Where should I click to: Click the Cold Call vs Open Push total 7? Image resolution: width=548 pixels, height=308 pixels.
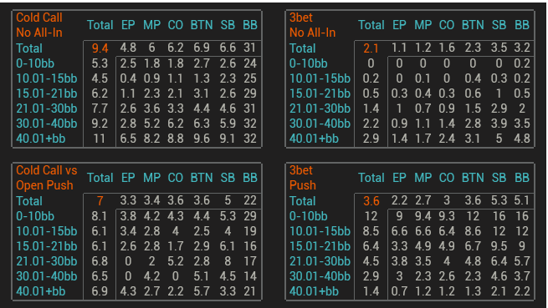pyautogui.click(x=100, y=201)
